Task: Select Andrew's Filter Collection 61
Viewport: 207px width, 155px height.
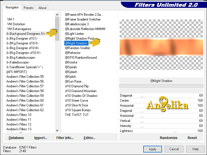Action: click(25, 105)
